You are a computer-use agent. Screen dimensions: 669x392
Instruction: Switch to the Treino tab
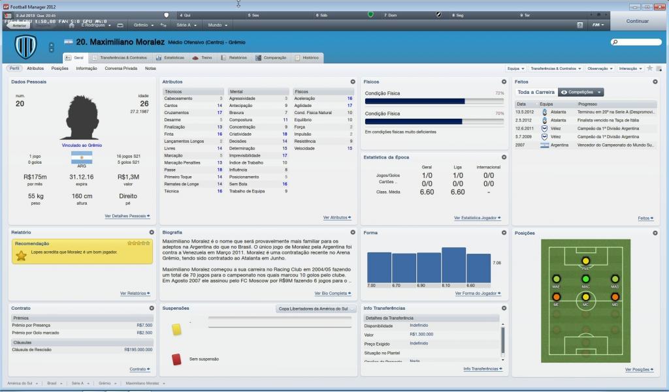point(203,57)
